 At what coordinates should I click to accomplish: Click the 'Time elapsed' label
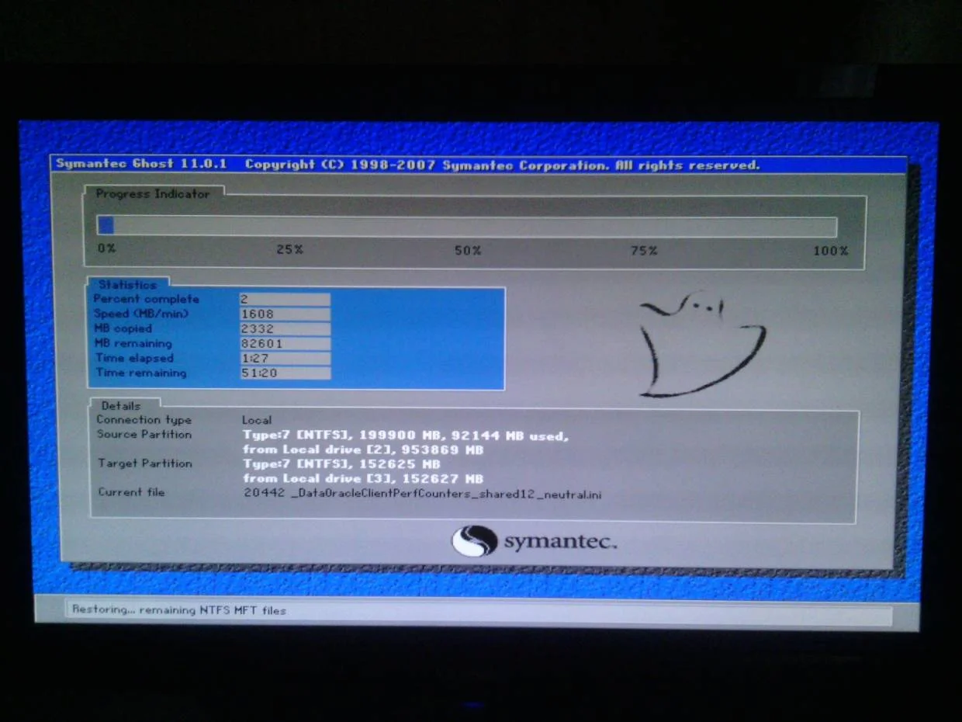(x=135, y=358)
